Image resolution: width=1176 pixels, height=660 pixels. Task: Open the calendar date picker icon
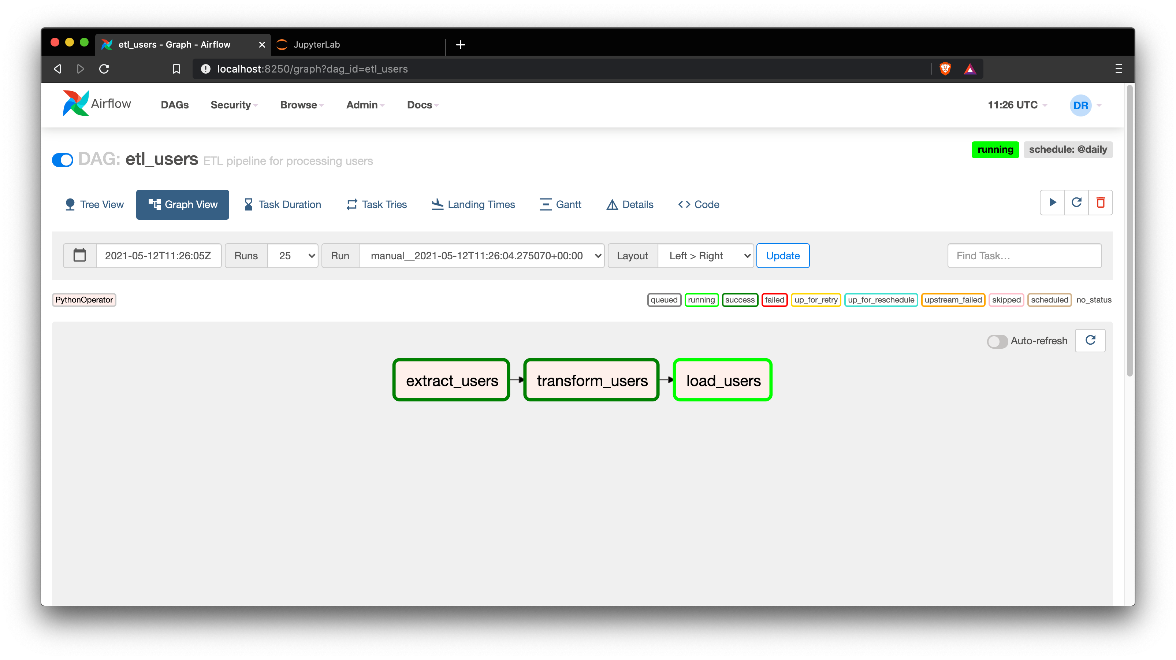point(80,255)
